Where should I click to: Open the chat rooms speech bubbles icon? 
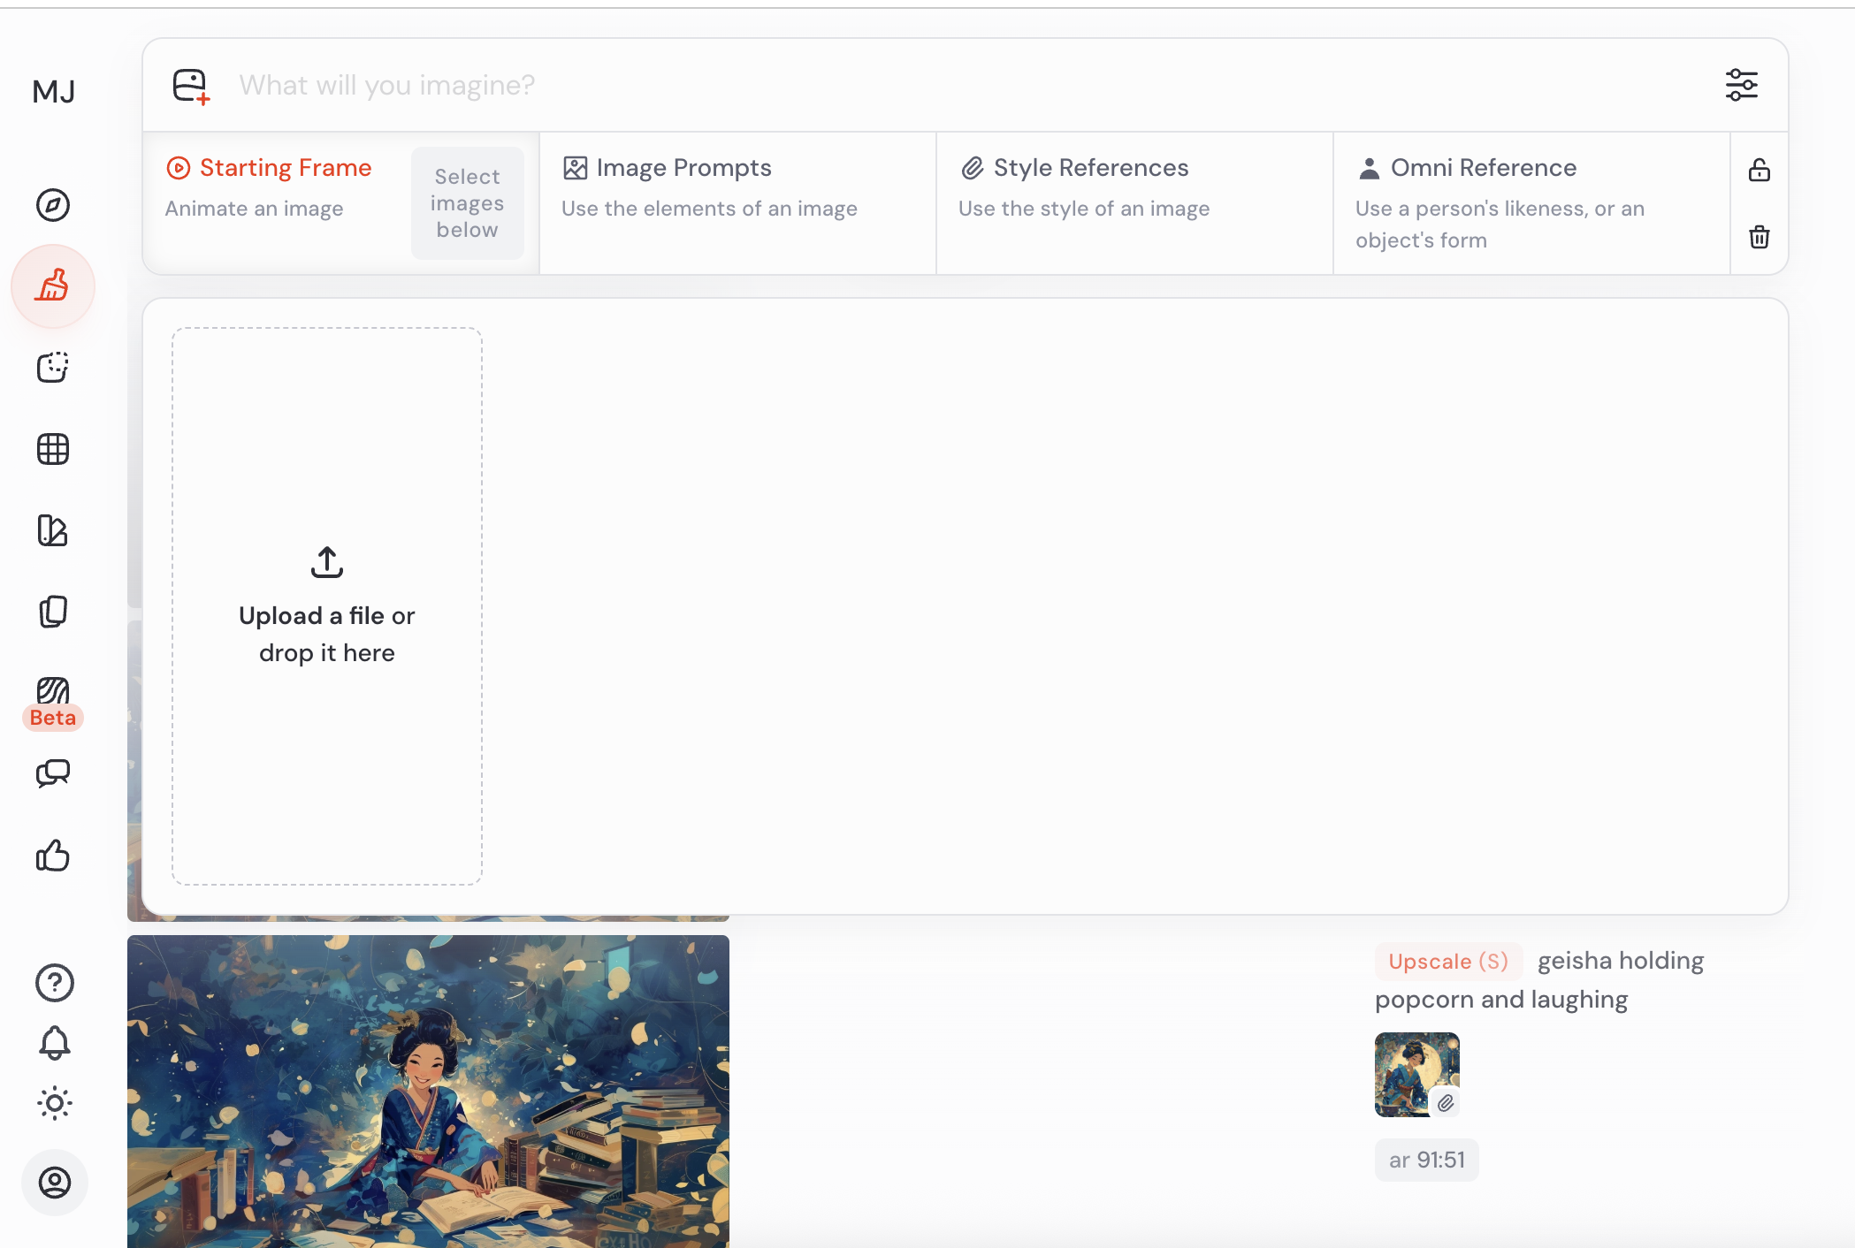click(x=53, y=773)
